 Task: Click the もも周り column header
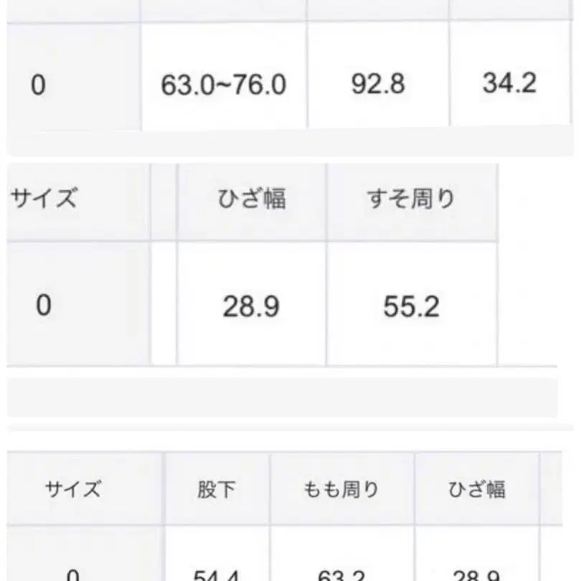[341, 489]
